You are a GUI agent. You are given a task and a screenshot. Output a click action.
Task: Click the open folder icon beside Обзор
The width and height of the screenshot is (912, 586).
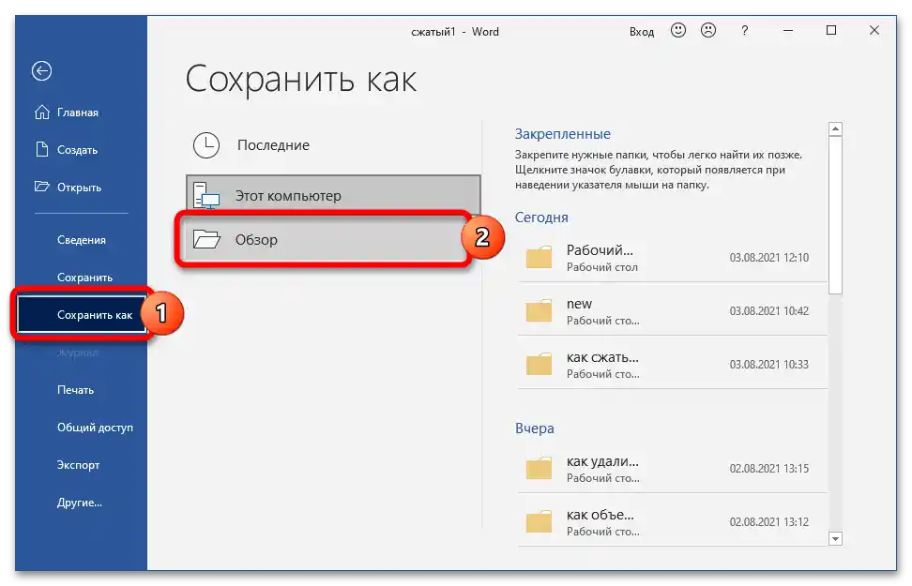click(x=206, y=239)
